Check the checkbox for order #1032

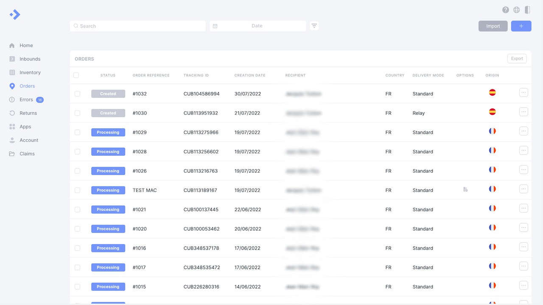point(78,94)
